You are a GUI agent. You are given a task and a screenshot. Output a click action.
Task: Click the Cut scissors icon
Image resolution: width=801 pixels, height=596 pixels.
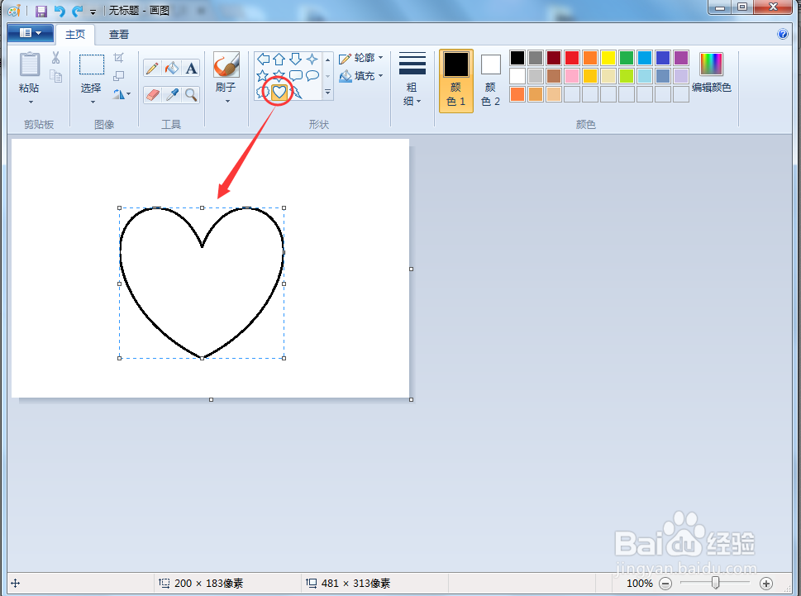[x=55, y=58]
